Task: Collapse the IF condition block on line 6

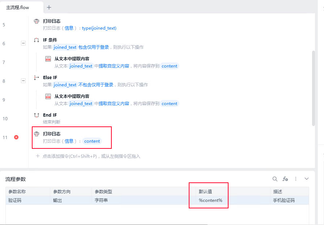Action: 24,43
